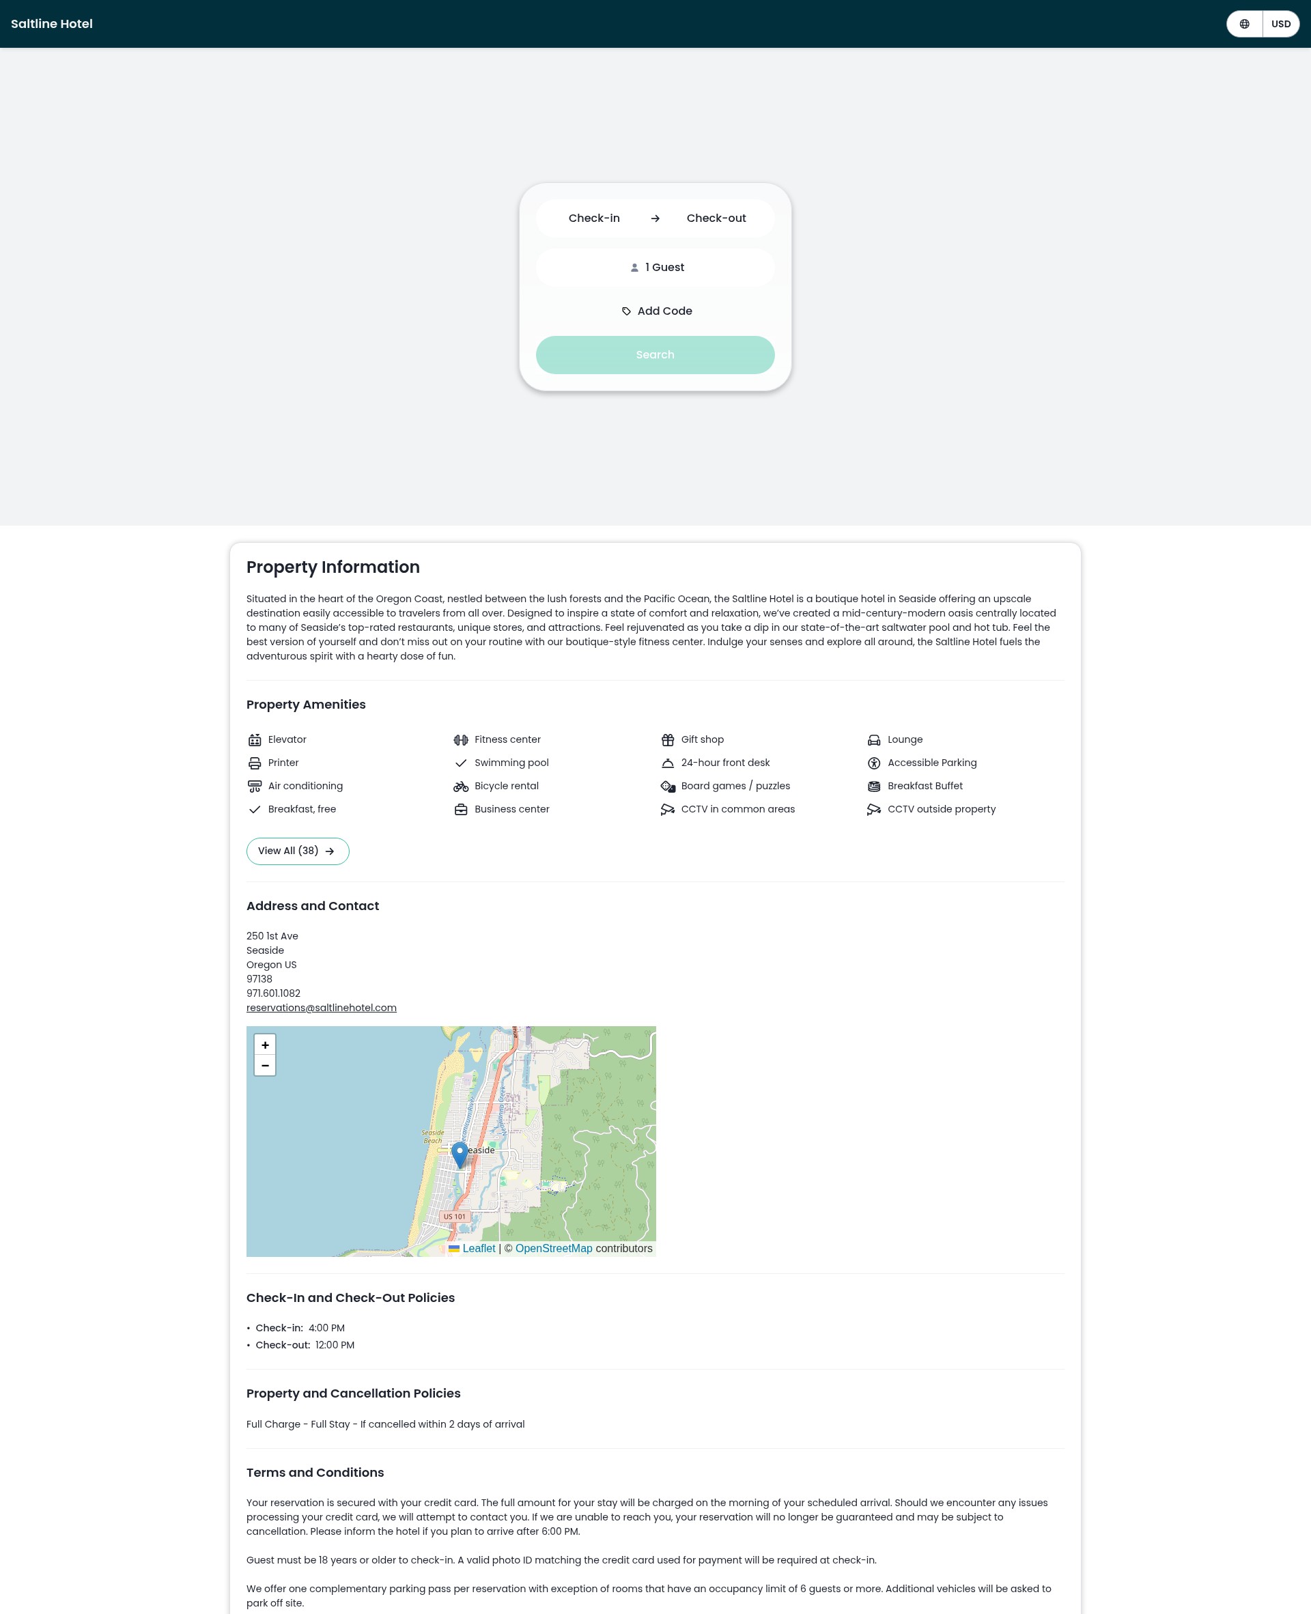The width and height of the screenshot is (1311, 1614).
Task: Click the Terms and Conditions heading
Action: 315,1473
